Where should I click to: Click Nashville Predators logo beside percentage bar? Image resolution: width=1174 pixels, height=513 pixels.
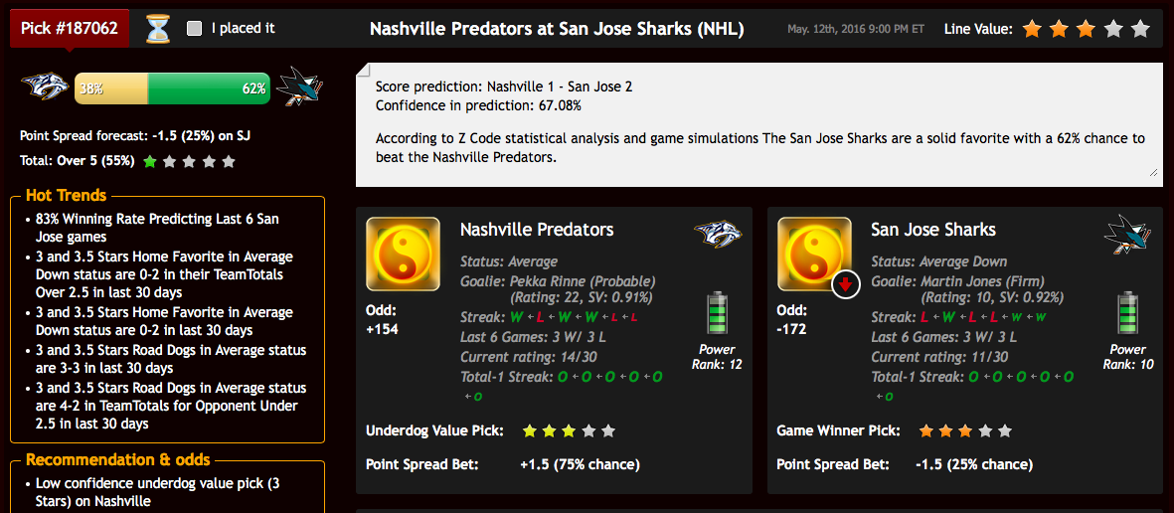point(45,87)
